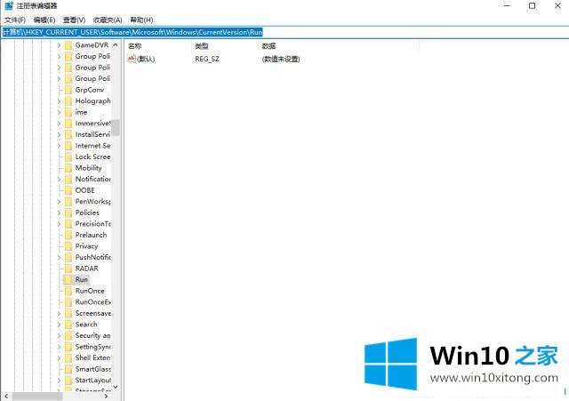Click the OOBE folder icon
This screenshot has width=569, height=401.
[68, 190]
